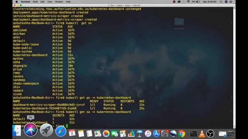Open the Notes app in dock
Screen dimensions: 248x139
(81, 134)
